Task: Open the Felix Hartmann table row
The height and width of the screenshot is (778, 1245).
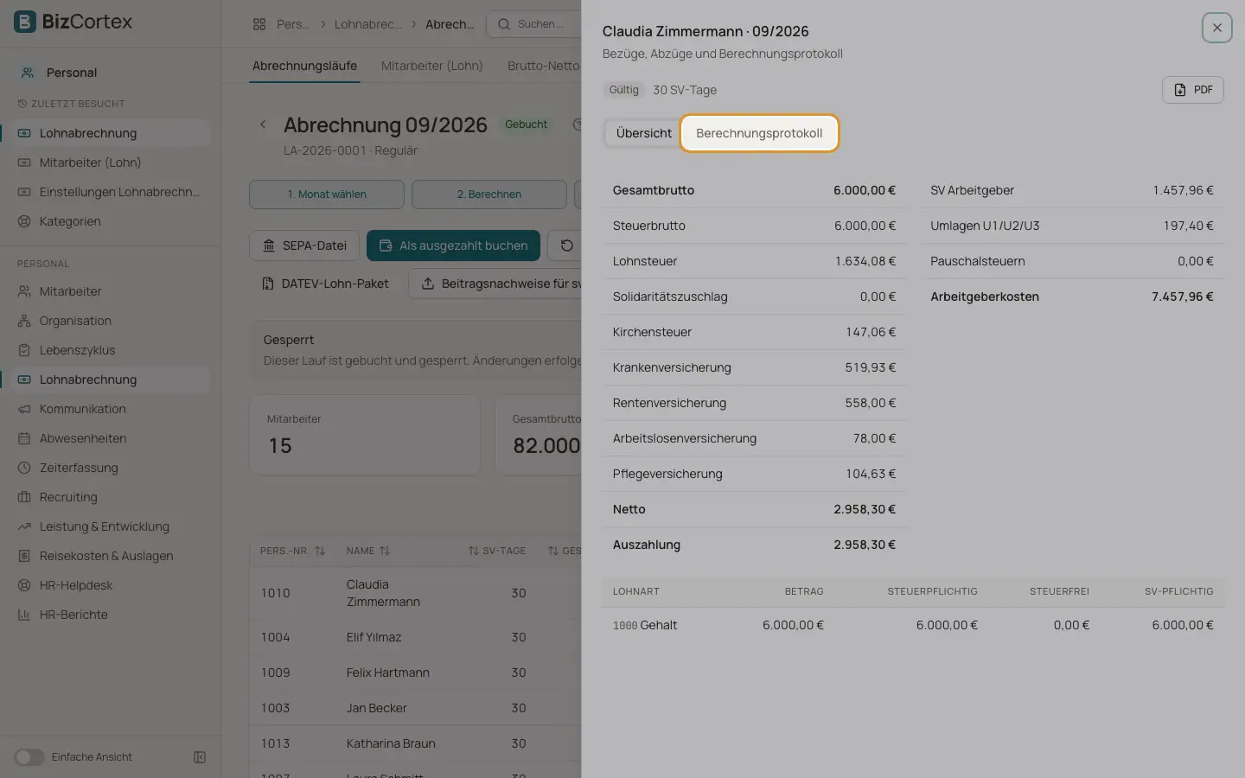Action: (416, 673)
